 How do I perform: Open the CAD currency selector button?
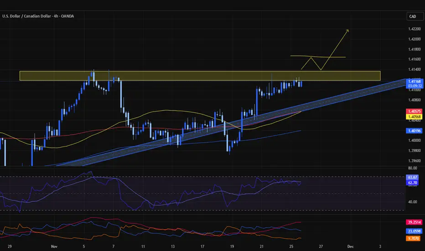tap(415, 16)
